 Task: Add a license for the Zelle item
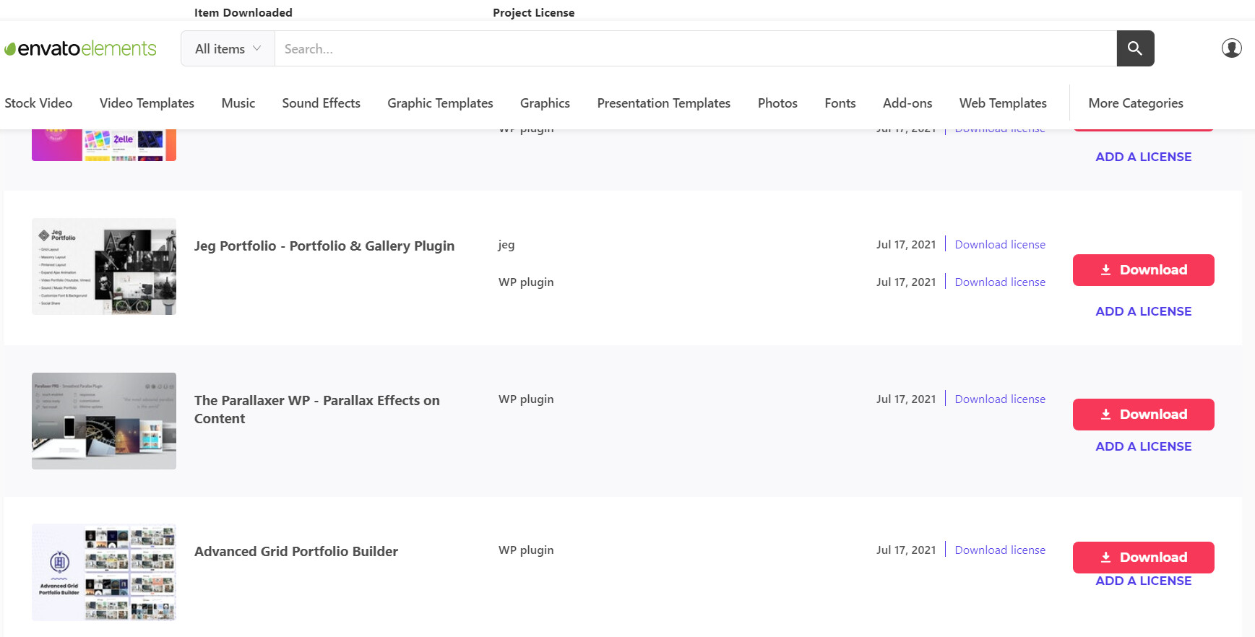pos(1143,157)
